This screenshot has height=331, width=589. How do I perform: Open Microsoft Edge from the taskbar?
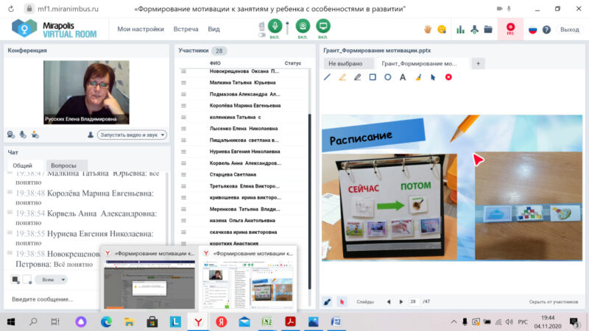coord(106,321)
